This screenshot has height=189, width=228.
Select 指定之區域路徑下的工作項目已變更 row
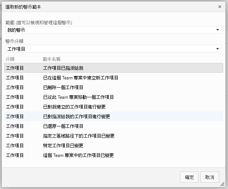pos(79,136)
